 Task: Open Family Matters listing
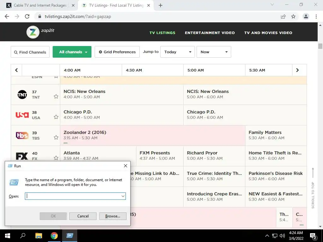[x=276, y=135]
